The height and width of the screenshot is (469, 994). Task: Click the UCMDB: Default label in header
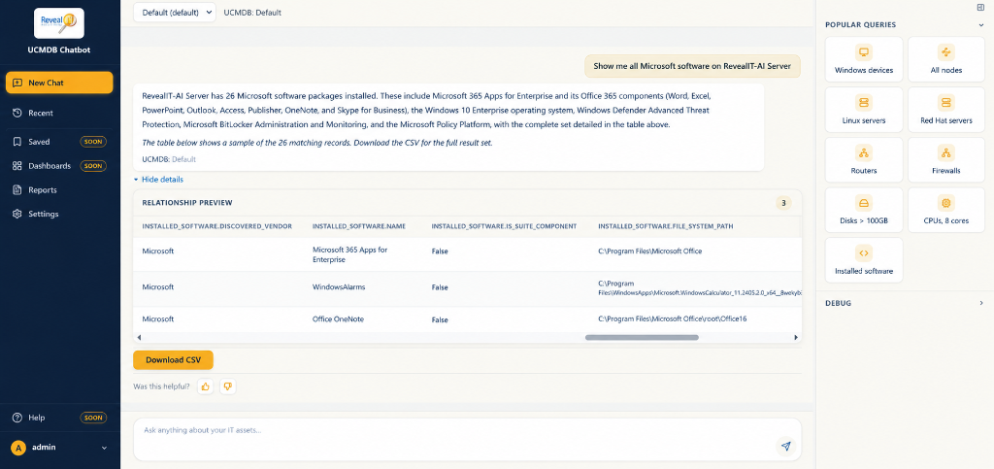[x=253, y=13]
